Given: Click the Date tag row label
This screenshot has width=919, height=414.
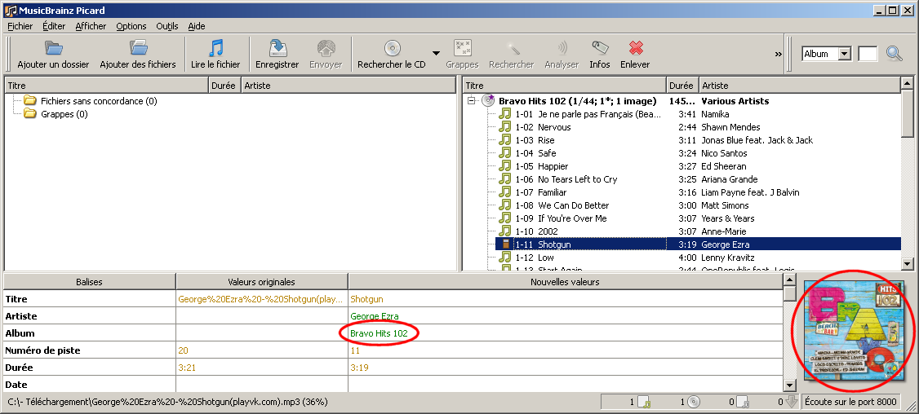Looking at the screenshot, I should [16, 385].
